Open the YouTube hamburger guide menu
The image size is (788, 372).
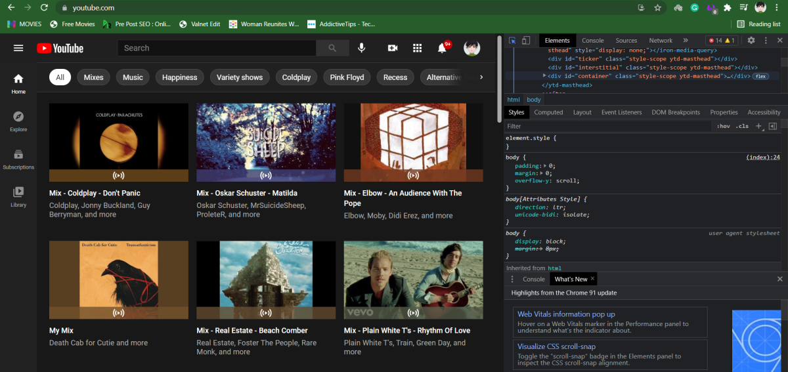(x=18, y=48)
